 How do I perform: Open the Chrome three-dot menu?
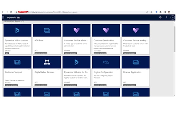[173, 12]
